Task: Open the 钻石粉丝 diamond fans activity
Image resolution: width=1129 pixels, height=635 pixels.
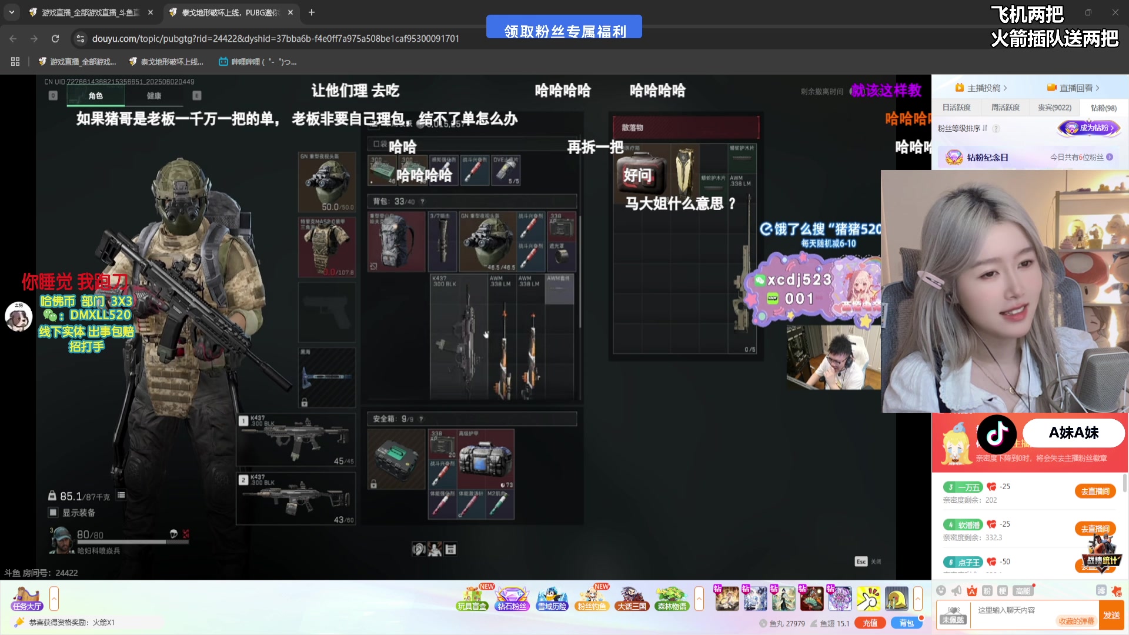Action: (x=512, y=599)
